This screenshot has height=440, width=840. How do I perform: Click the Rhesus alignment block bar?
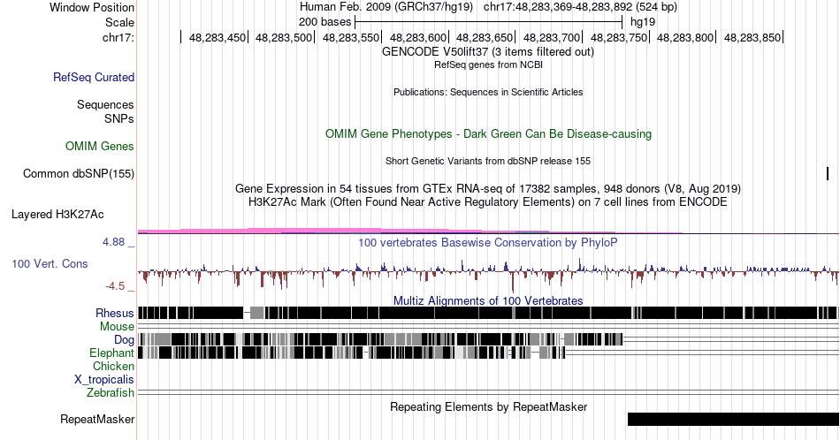pyautogui.click(x=488, y=313)
